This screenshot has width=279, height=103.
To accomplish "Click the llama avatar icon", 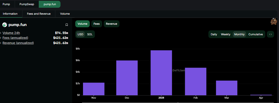I will [x=274, y=22].
